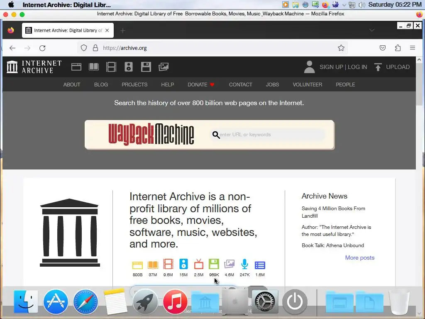This screenshot has width=425, height=319.
Task: Open the most useful library author post
Action: tap(336, 231)
